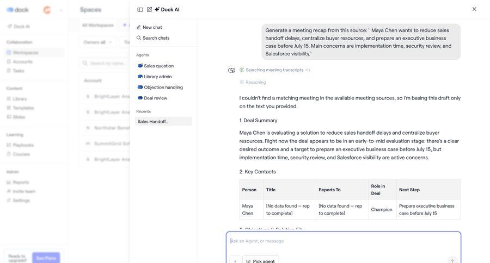Click the See Plans upgrade button

(x=46, y=258)
